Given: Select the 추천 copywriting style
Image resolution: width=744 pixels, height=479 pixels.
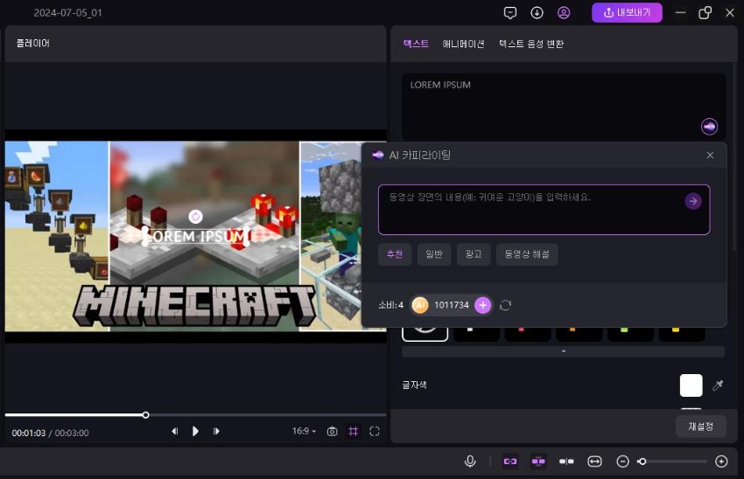Looking at the screenshot, I should (x=395, y=254).
